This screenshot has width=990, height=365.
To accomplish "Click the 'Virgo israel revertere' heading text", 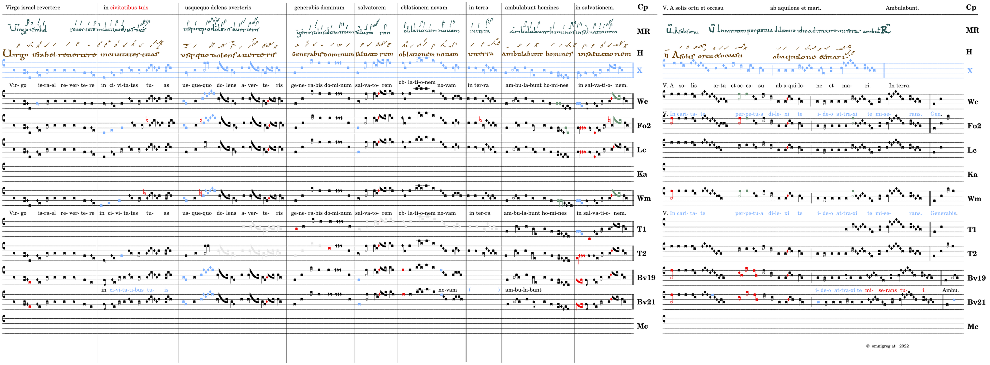I will click(33, 7).
